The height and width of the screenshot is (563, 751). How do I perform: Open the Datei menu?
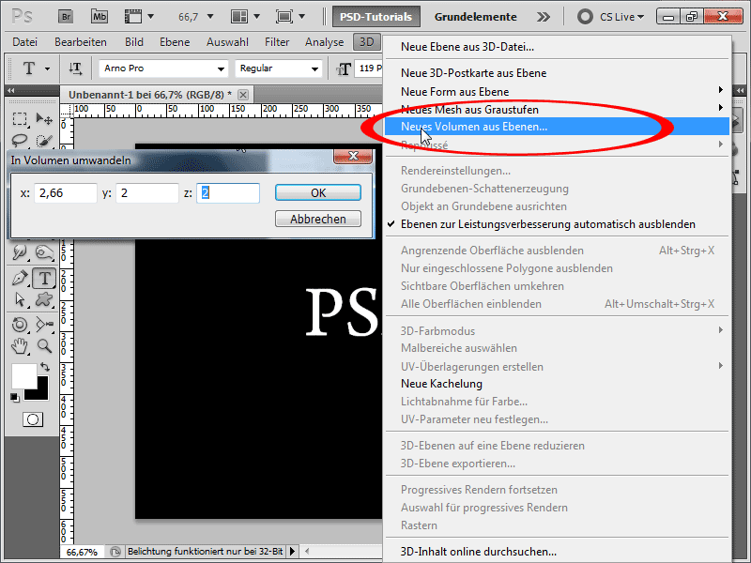(25, 42)
